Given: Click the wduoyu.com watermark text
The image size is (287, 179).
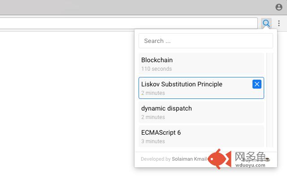Looking at the screenshot, I should [250, 165].
